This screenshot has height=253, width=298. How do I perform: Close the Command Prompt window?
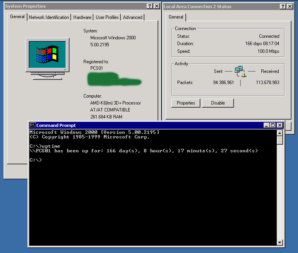pos(280,125)
